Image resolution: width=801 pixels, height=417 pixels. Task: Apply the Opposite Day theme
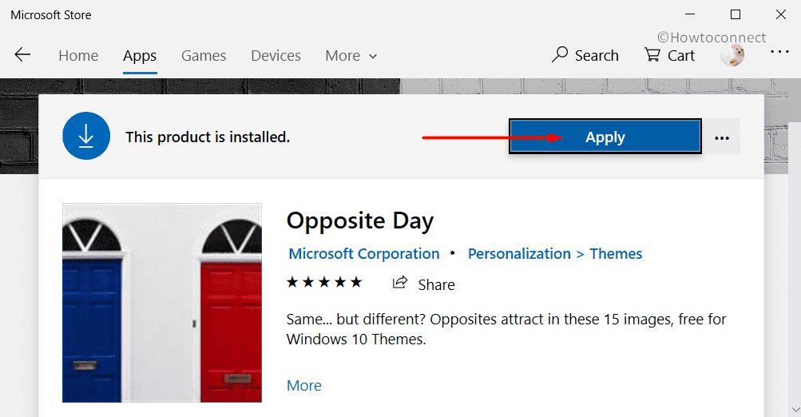point(605,137)
